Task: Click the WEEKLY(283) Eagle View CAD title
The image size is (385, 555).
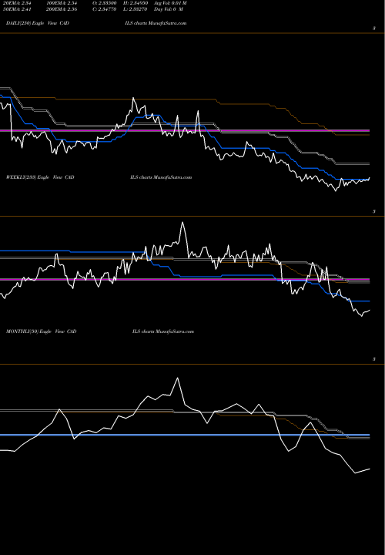Action: point(40,177)
